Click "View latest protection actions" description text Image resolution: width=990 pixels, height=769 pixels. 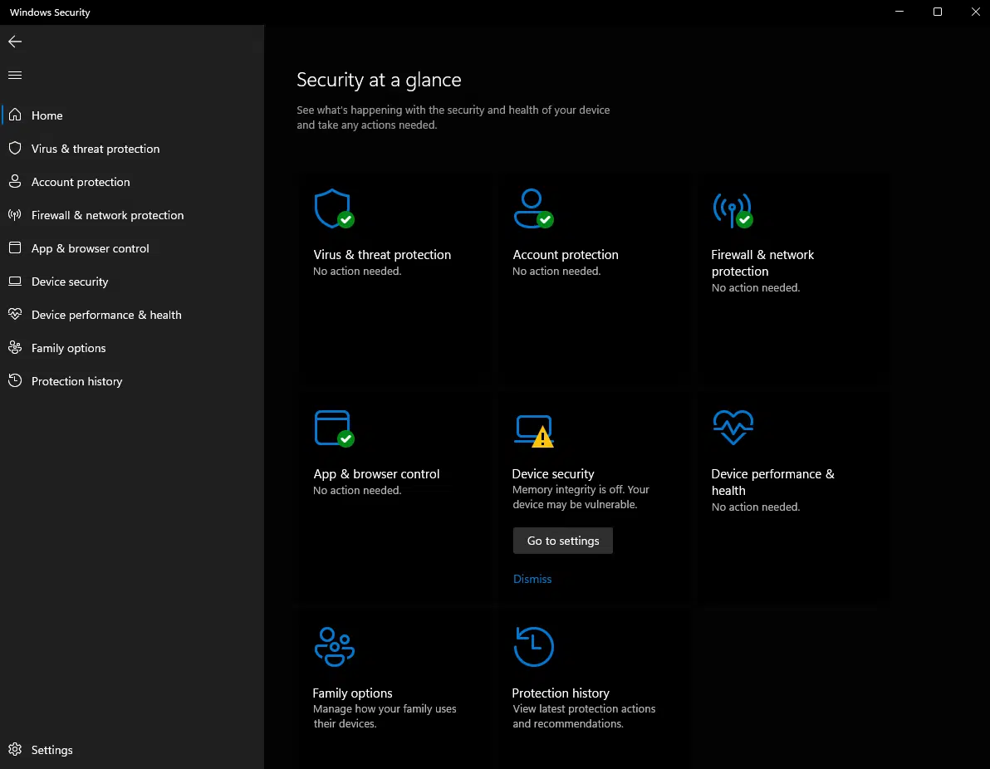[583, 716]
